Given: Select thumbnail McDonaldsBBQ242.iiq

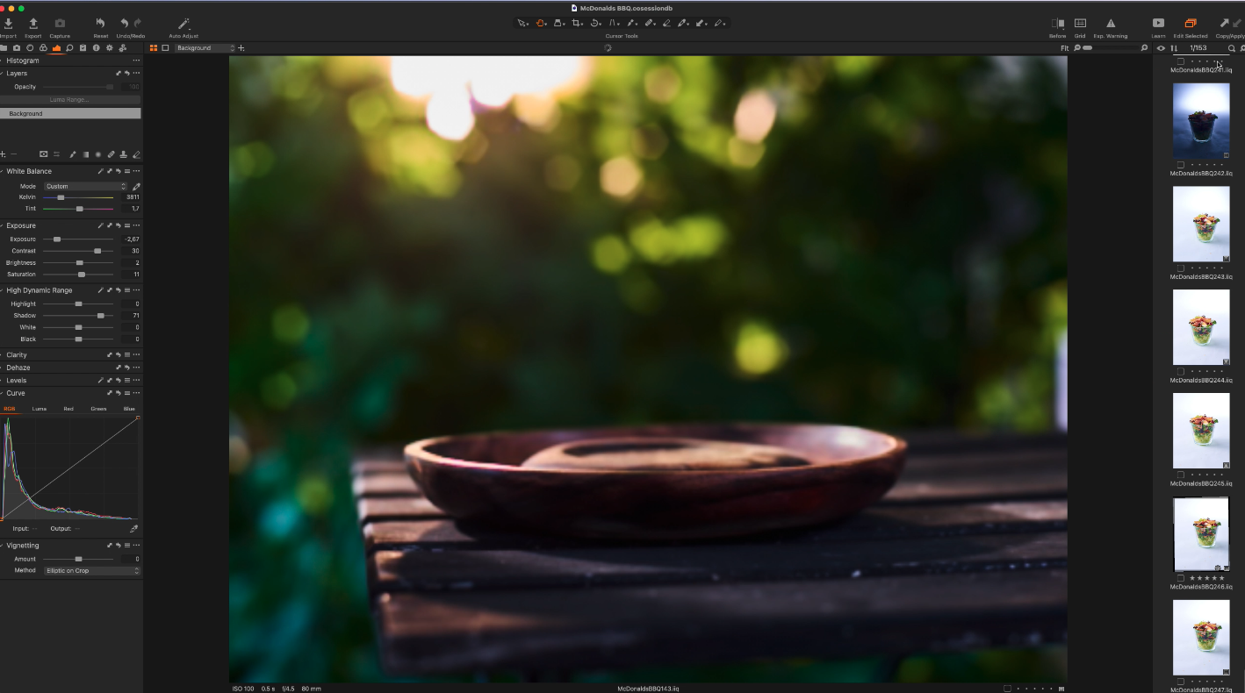Looking at the screenshot, I should coord(1201,121).
